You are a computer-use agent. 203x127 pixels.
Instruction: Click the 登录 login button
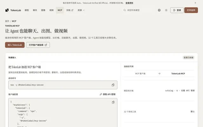[177, 10]
